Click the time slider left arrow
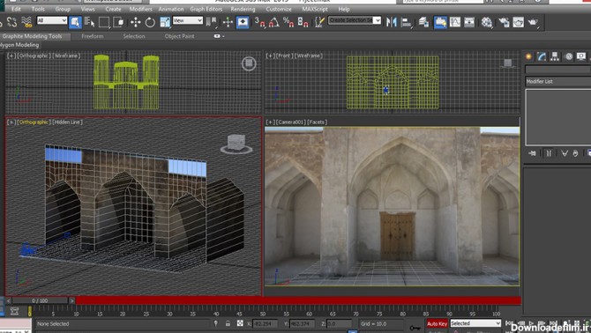 coord(8,300)
